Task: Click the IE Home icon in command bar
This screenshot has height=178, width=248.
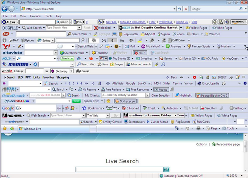Action: pyautogui.click(x=177, y=128)
